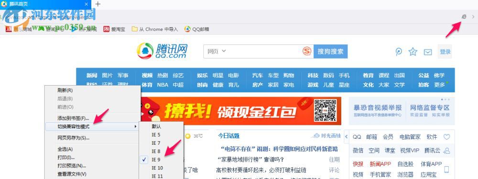Screen dimensions: 478x179
Task: Click the 搜狗搜索 button
Action: 330,51
